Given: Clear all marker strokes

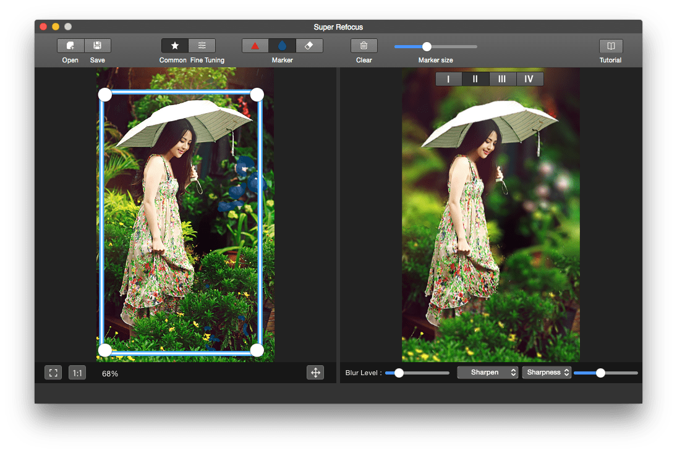Looking at the screenshot, I should [x=364, y=45].
